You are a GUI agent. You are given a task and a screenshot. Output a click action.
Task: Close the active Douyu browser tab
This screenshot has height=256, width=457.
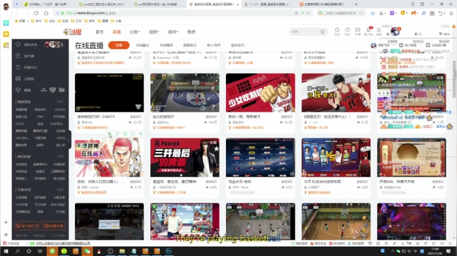[238, 4]
